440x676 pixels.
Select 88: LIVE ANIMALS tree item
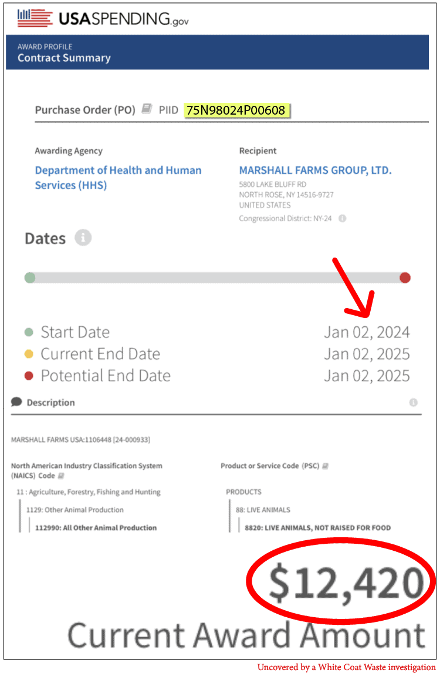pos(263,510)
